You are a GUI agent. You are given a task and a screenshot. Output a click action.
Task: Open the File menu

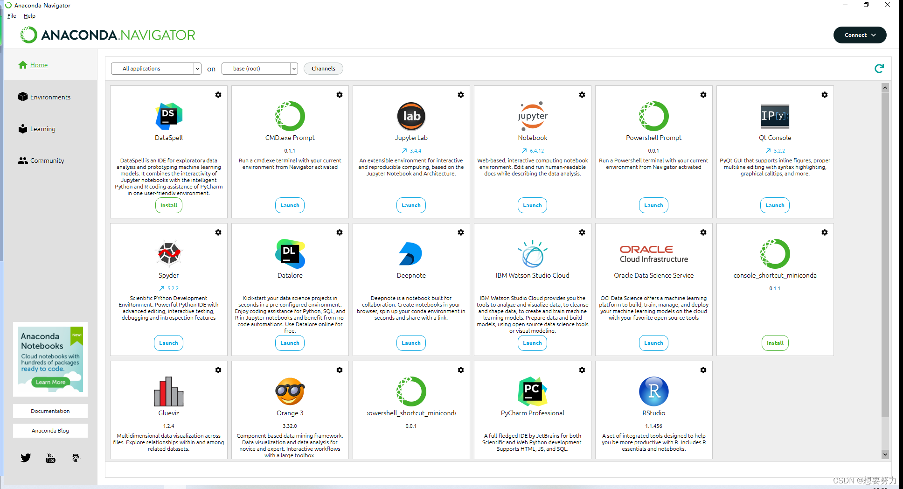(x=12, y=16)
